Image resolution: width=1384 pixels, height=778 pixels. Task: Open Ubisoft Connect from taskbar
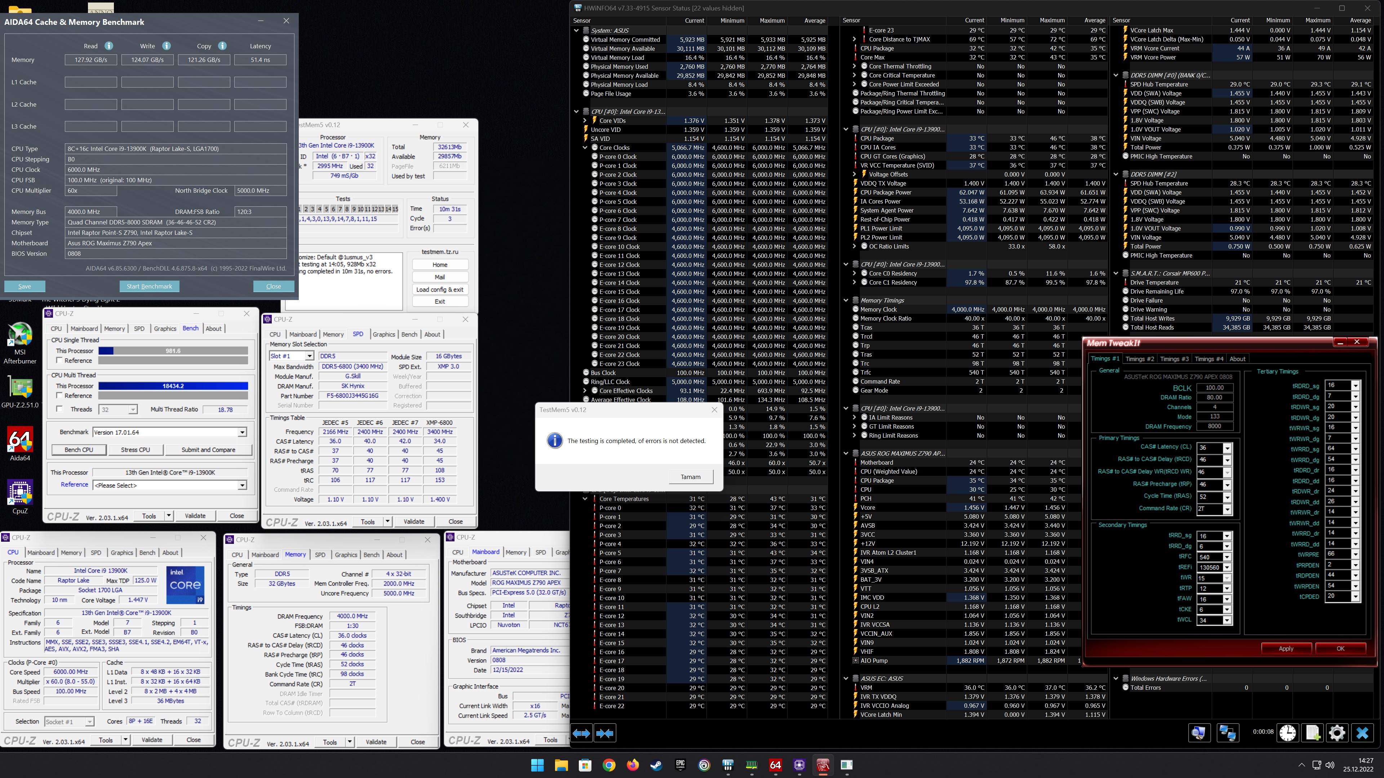[704, 765]
